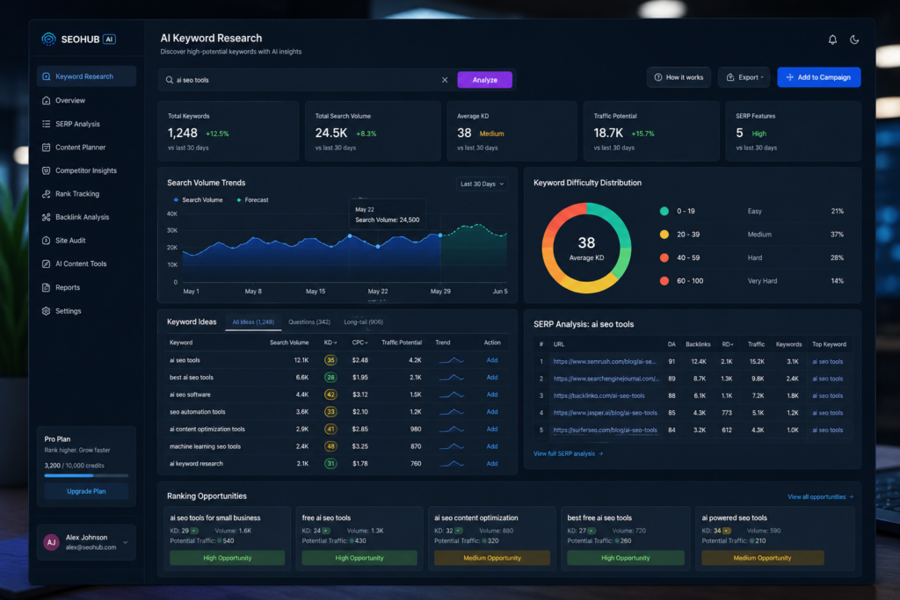Screen dimensions: 900x600
Task: Click the SERP Analysis list icon
Action: click(x=46, y=124)
